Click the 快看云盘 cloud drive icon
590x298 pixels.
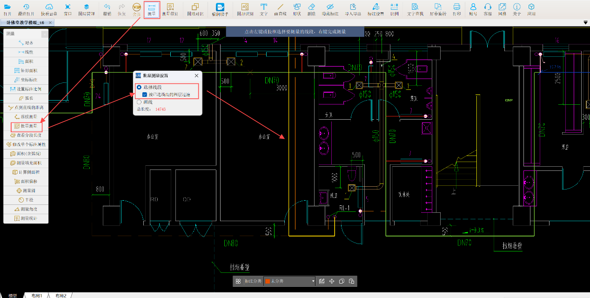49,9
